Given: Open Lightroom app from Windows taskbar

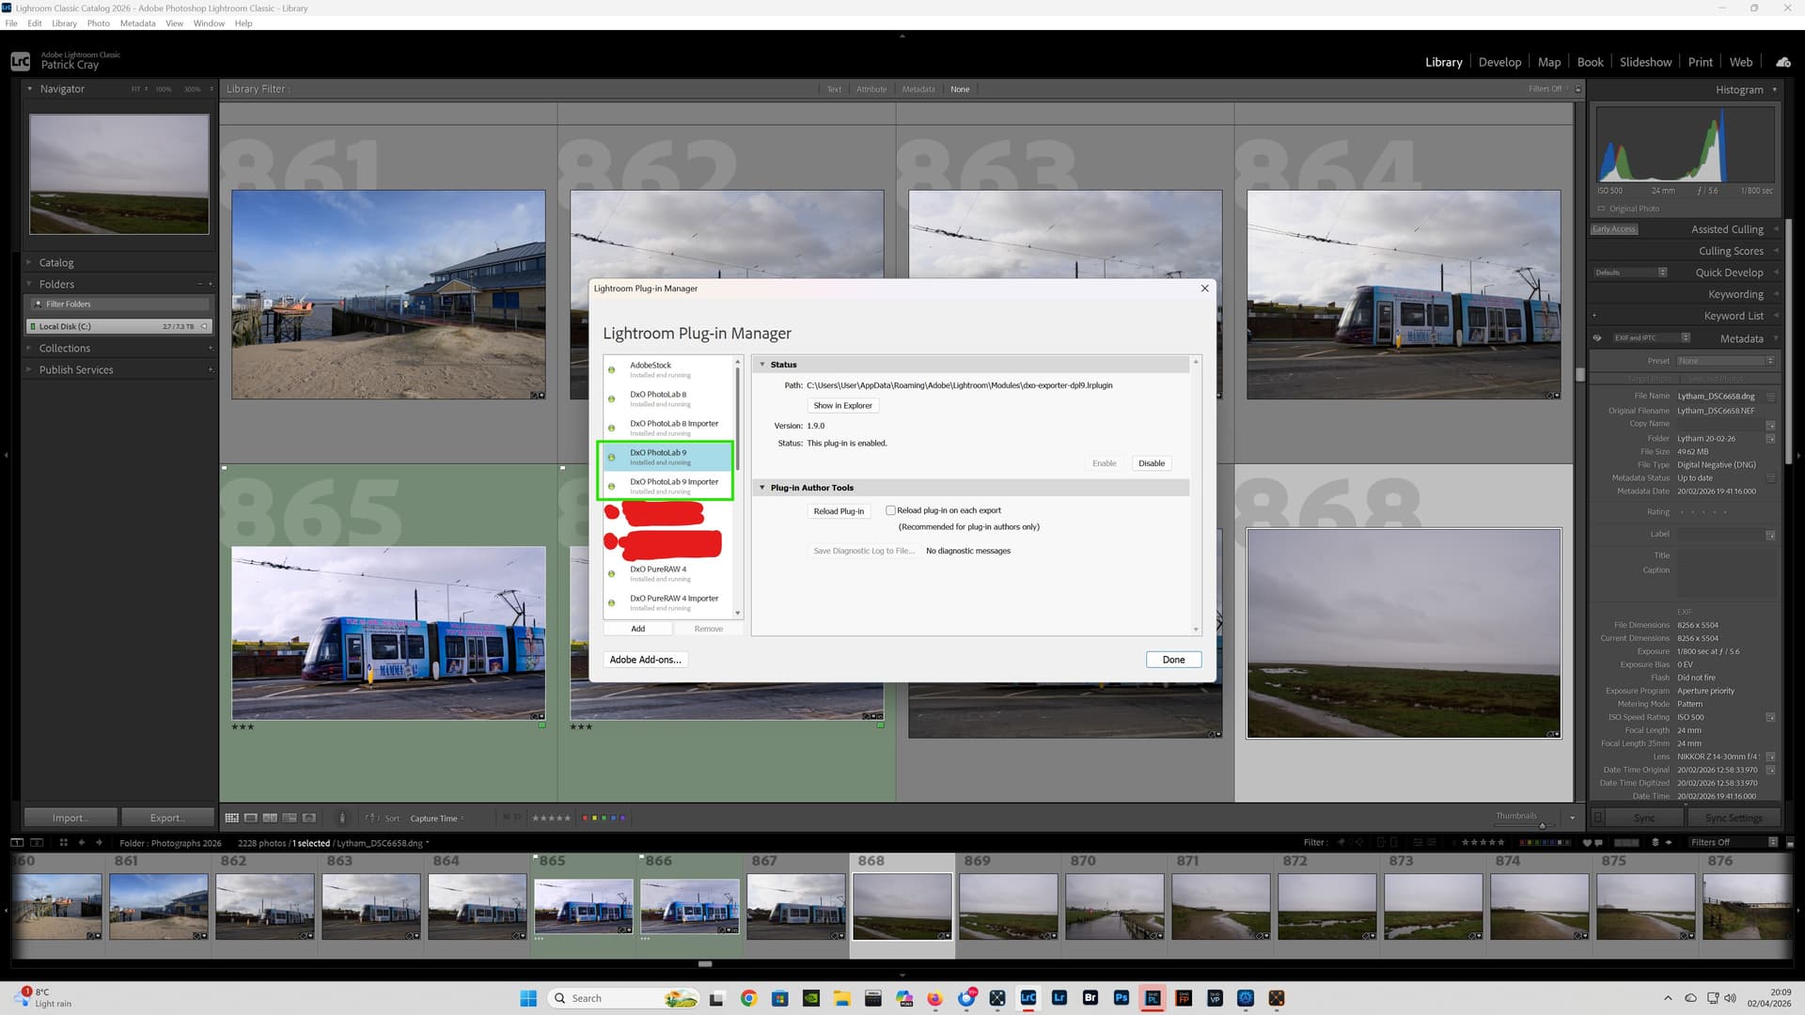Looking at the screenshot, I should (x=1059, y=998).
